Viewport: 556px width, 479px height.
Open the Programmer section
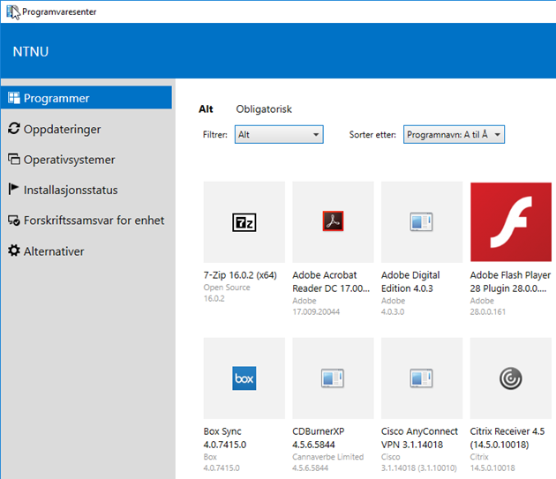coord(86,98)
